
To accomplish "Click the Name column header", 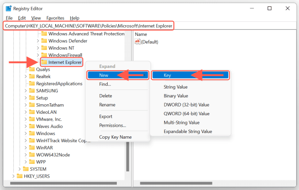I will tap(141, 34).
